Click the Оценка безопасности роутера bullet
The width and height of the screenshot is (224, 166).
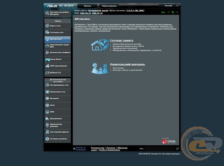click(x=127, y=44)
